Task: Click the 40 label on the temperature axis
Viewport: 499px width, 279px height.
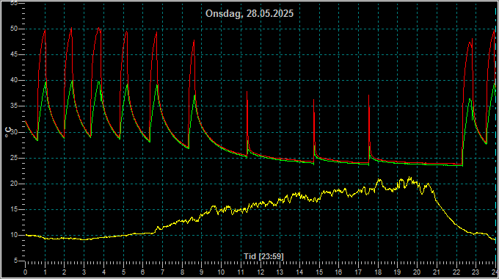Action: pos(13,80)
